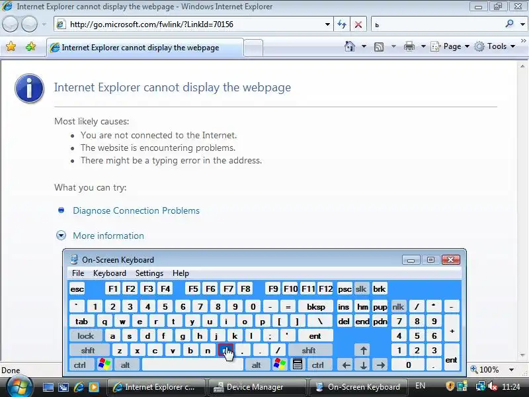Viewport: 529px width, 397px height.
Task: Click the IE Forward navigation button
Action: pyautogui.click(x=30, y=24)
